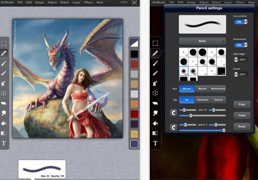Image resolution: width=258 pixels, height=180 pixels.
Task: Set Flip to No
Action: (187, 100)
